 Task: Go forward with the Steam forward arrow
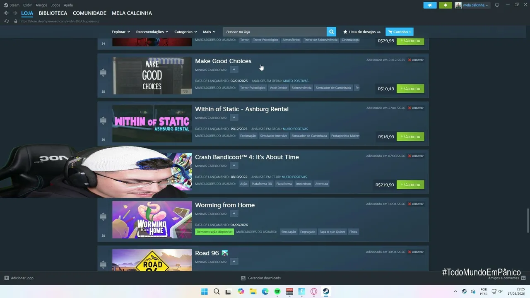(x=15, y=13)
